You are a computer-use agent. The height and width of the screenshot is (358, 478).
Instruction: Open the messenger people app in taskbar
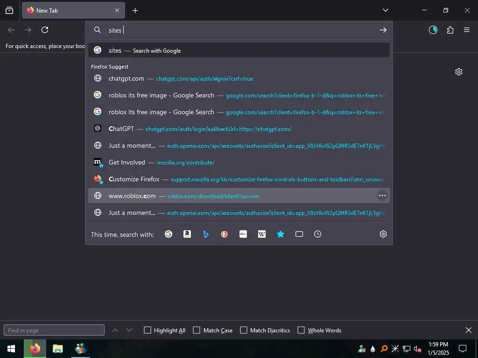click(80, 349)
